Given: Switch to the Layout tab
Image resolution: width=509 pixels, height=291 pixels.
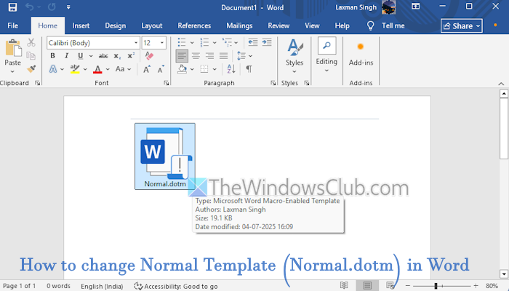Looking at the screenshot, I should coord(151,25).
